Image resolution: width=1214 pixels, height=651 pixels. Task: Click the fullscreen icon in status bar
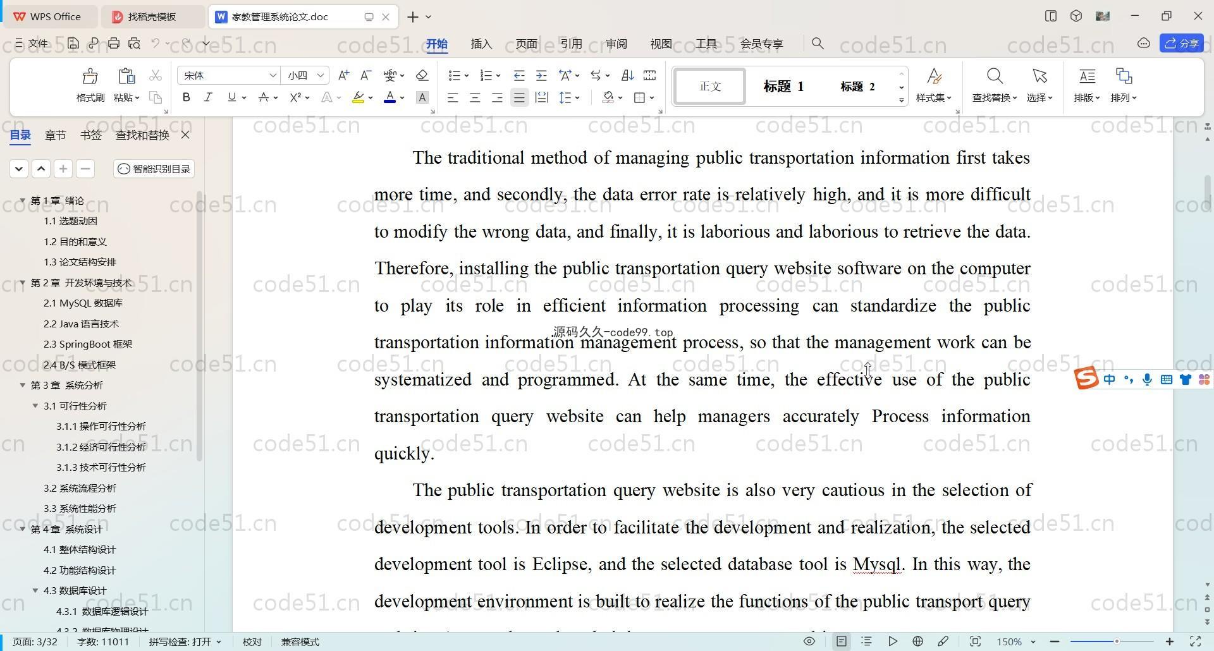1196,642
